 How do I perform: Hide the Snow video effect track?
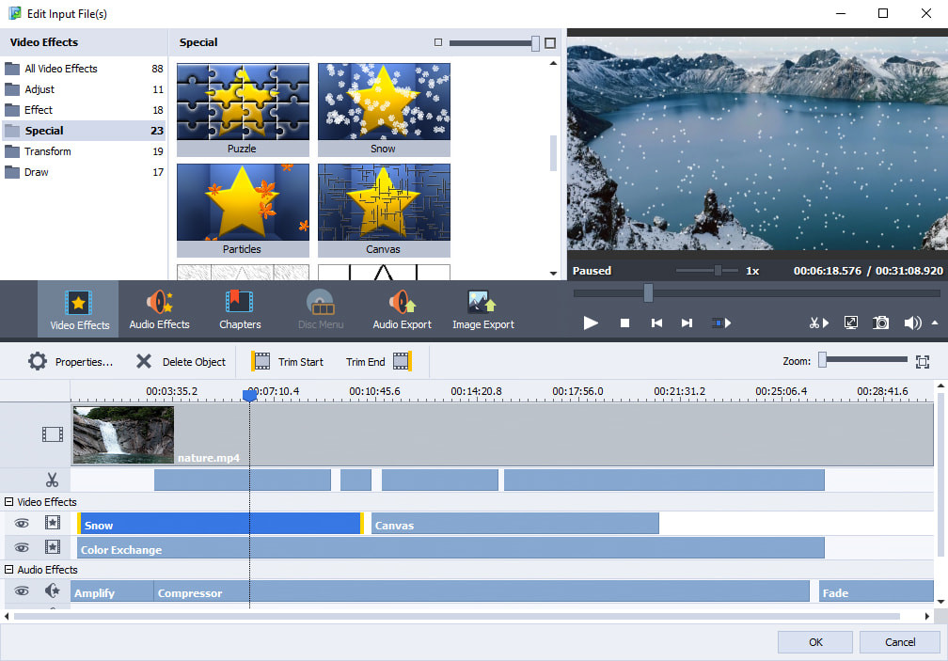pyautogui.click(x=22, y=523)
